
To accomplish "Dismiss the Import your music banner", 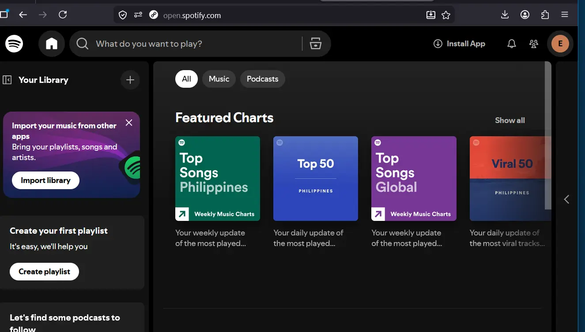I will (129, 123).
